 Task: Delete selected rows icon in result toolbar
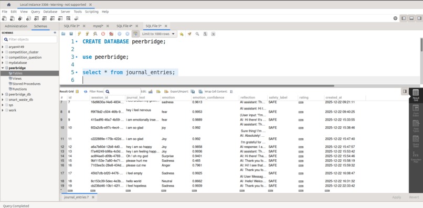[166, 92]
